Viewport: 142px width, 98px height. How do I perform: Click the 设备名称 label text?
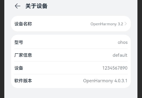pos(23,24)
